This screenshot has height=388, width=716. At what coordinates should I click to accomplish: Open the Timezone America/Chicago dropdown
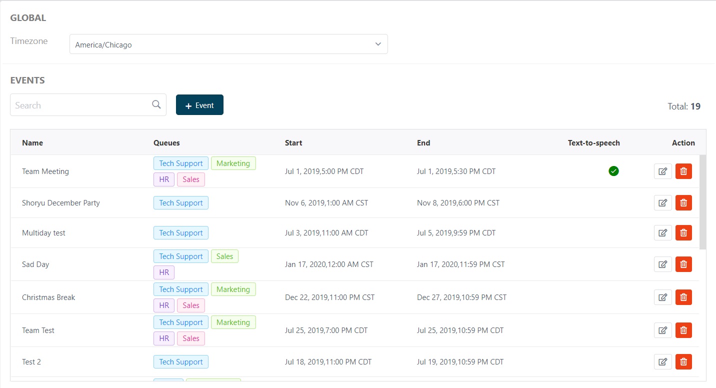point(228,44)
